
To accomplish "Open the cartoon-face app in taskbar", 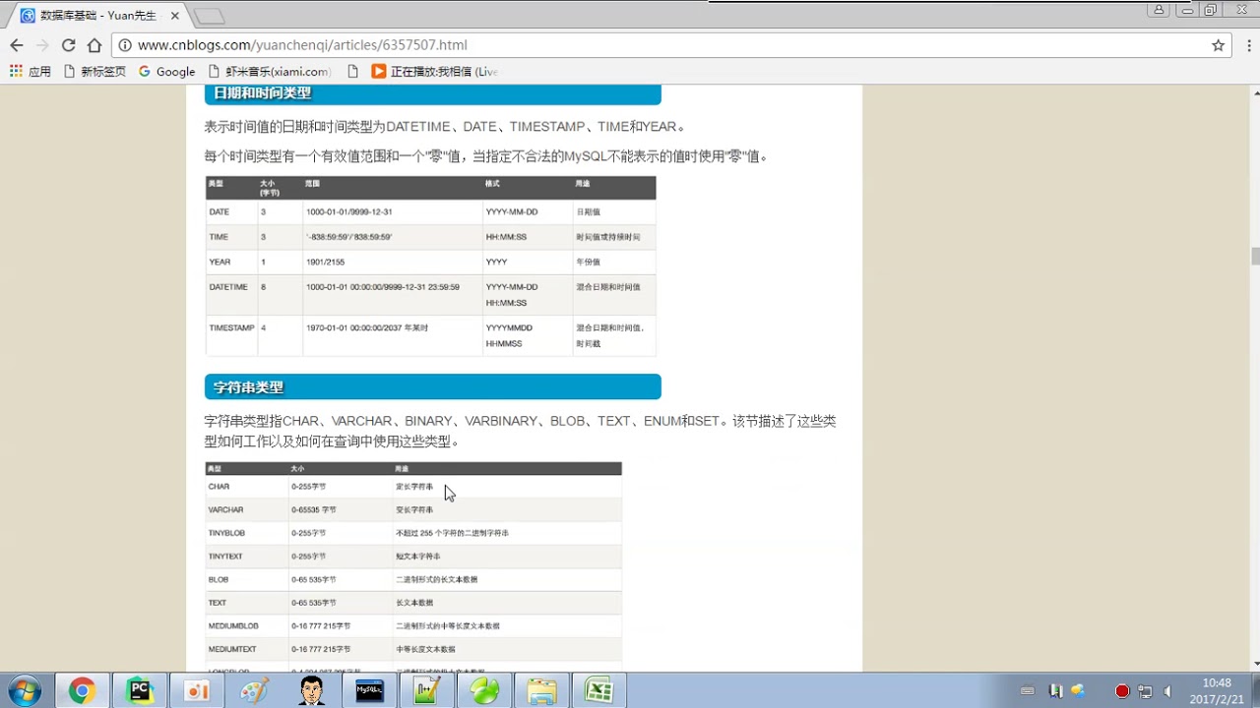I will [x=312, y=691].
